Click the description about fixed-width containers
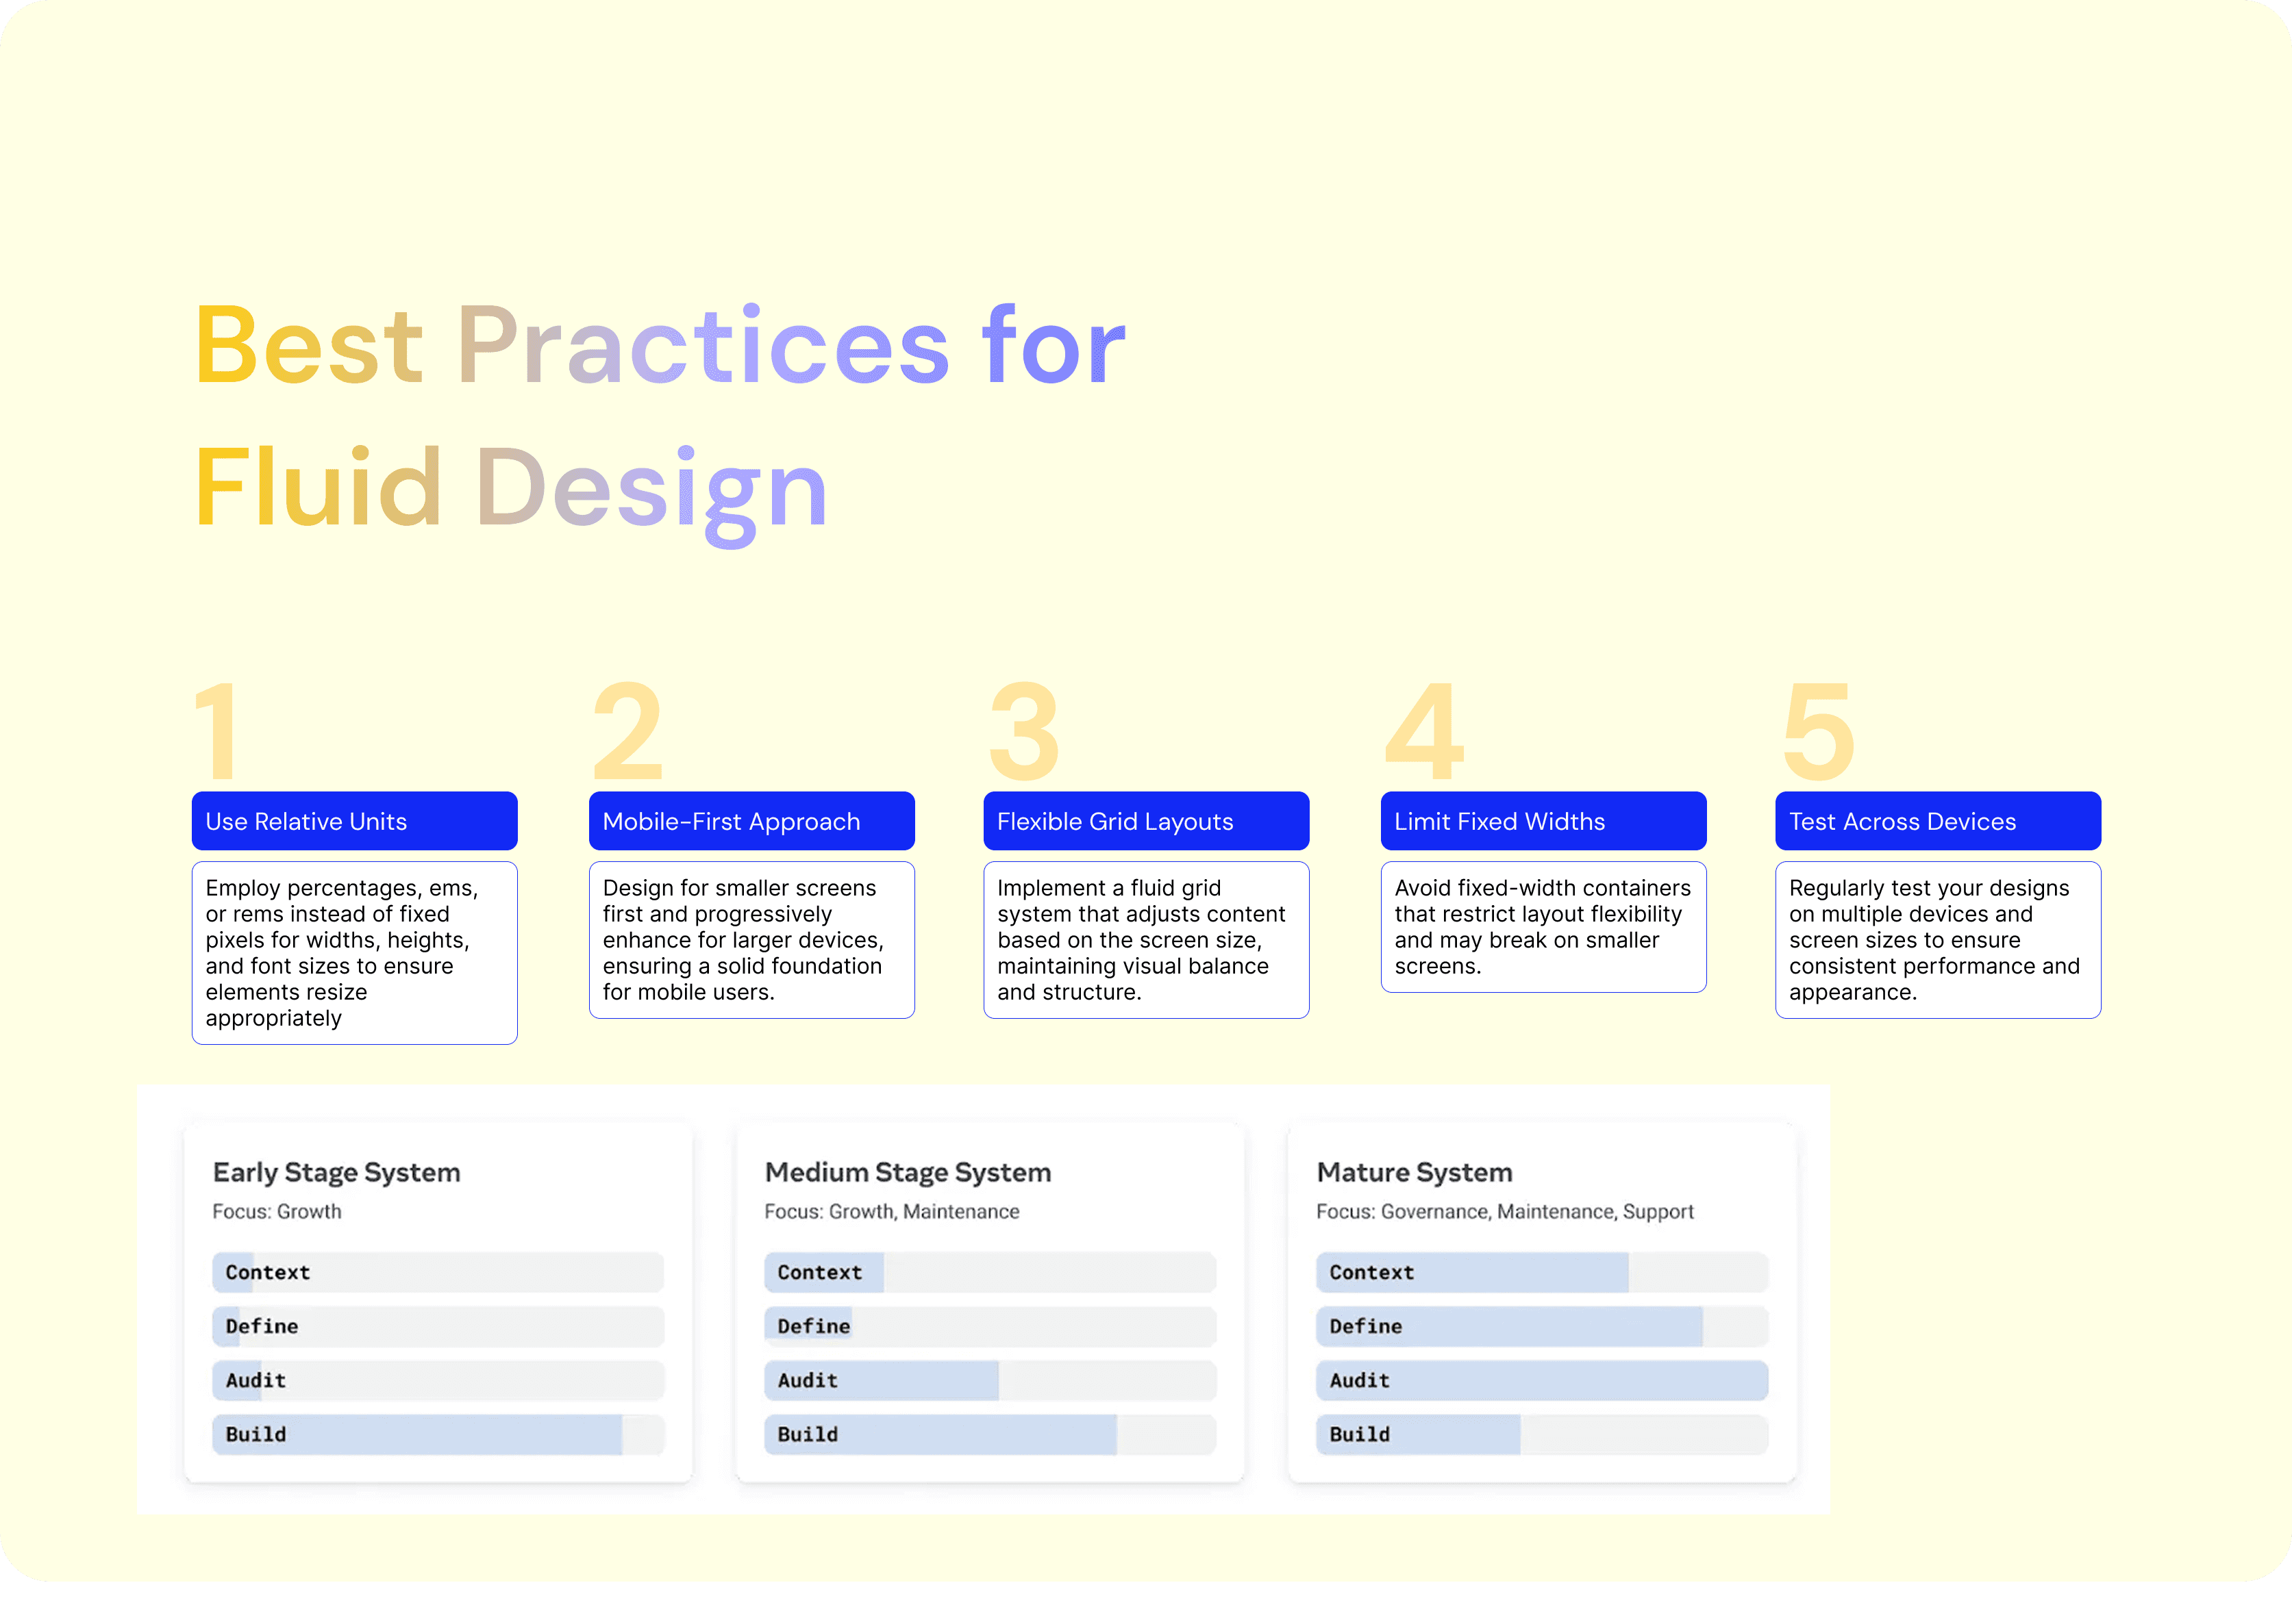 point(1543,927)
